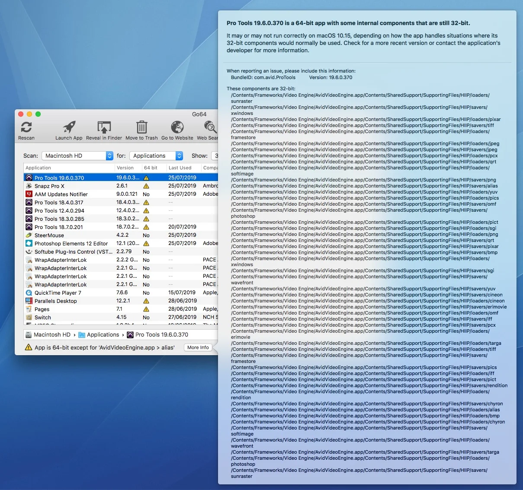Click the Pages app icon
Screen dimensions: 523x490
29,309
